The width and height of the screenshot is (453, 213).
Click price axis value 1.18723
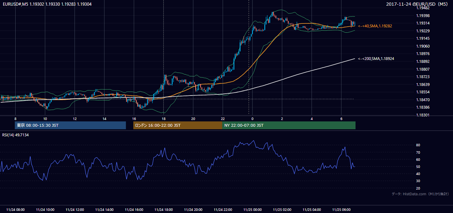tap(423, 77)
